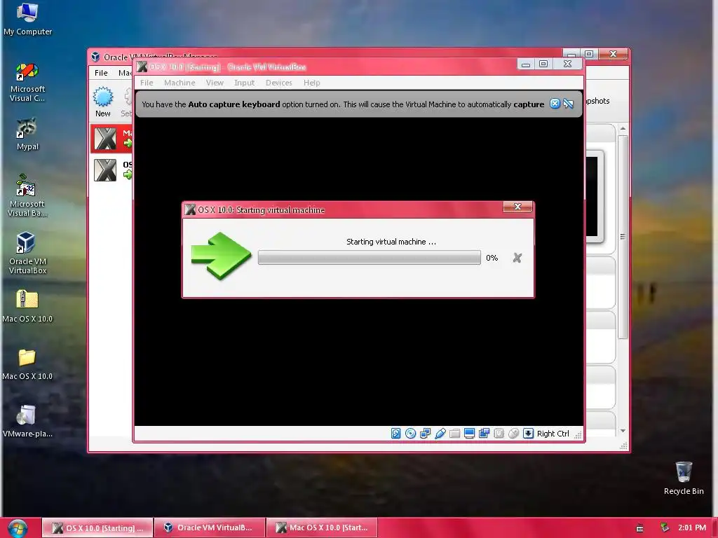Image resolution: width=718 pixels, height=538 pixels.
Task: Click the USB devices status icon
Action: [x=440, y=433]
